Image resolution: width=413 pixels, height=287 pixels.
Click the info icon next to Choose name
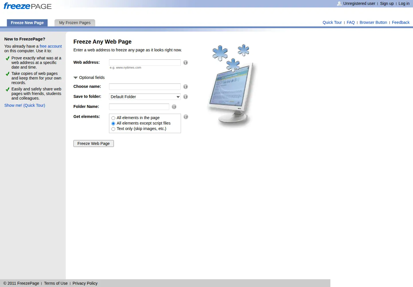pos(186,87)
